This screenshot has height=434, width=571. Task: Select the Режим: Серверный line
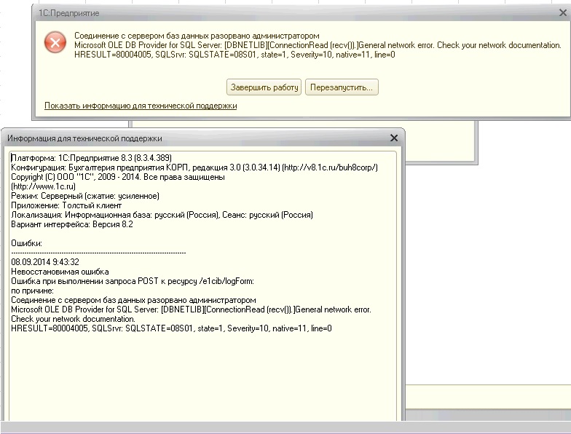coord(85,195)
